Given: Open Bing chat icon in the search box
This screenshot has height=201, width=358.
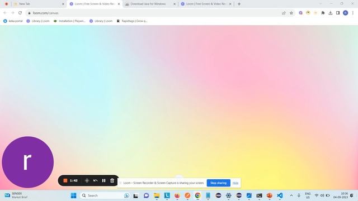Looking at the screenshot, I should coord(127,195).
